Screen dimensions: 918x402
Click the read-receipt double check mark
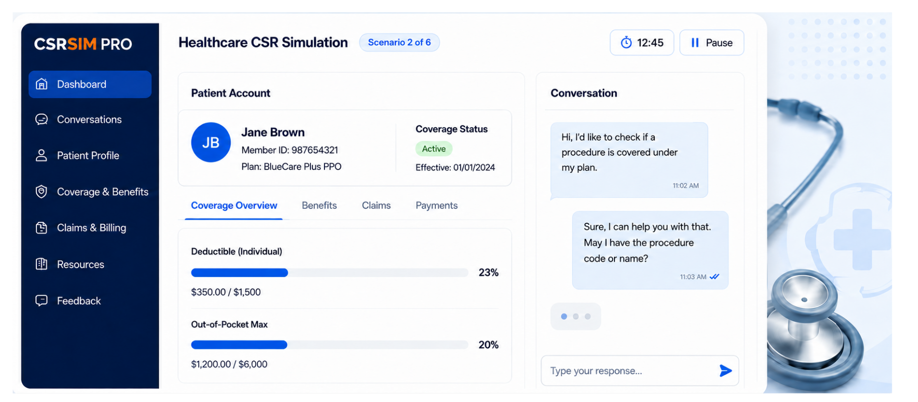click(x=714, y=277)
